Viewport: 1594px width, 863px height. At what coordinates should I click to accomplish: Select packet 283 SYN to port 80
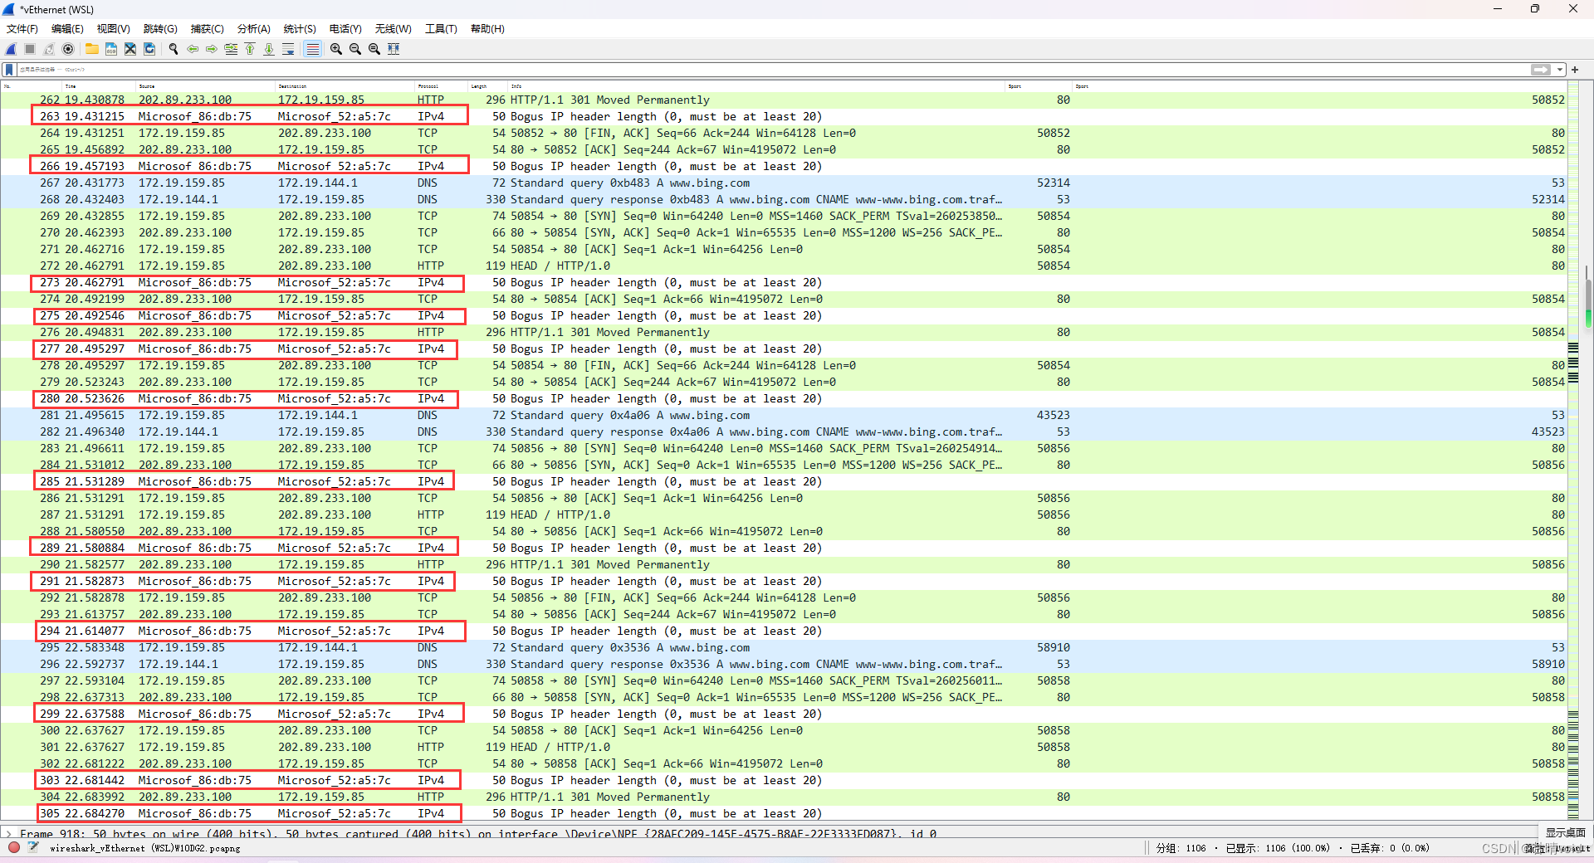click(783, 448)
